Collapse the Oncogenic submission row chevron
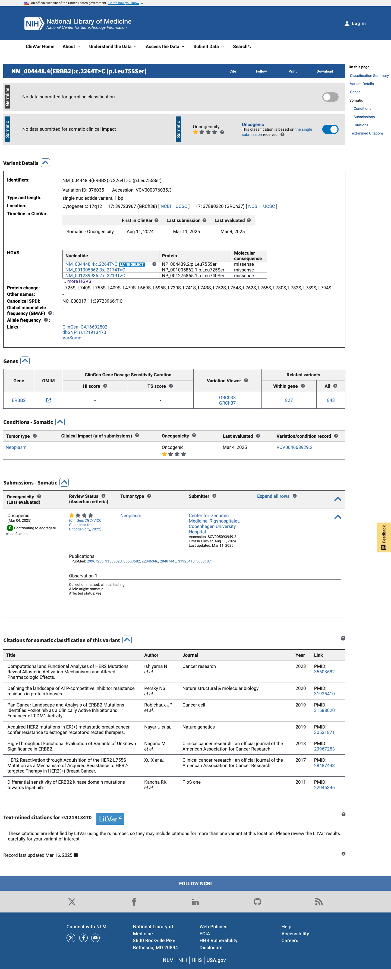This screenshot has width=391, height=969. coord(338,517)
